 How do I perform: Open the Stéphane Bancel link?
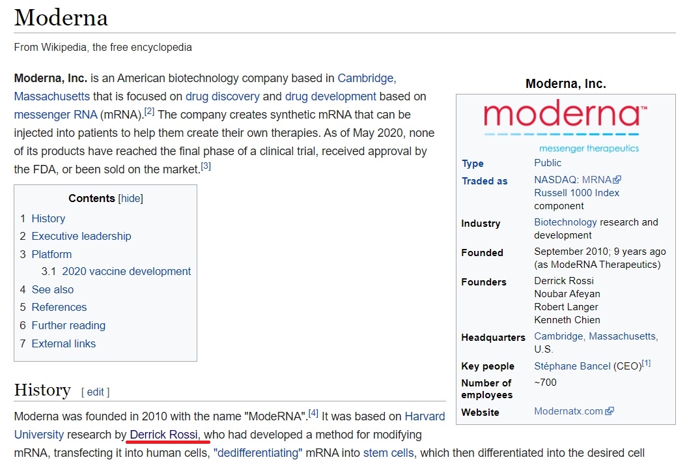572,366
